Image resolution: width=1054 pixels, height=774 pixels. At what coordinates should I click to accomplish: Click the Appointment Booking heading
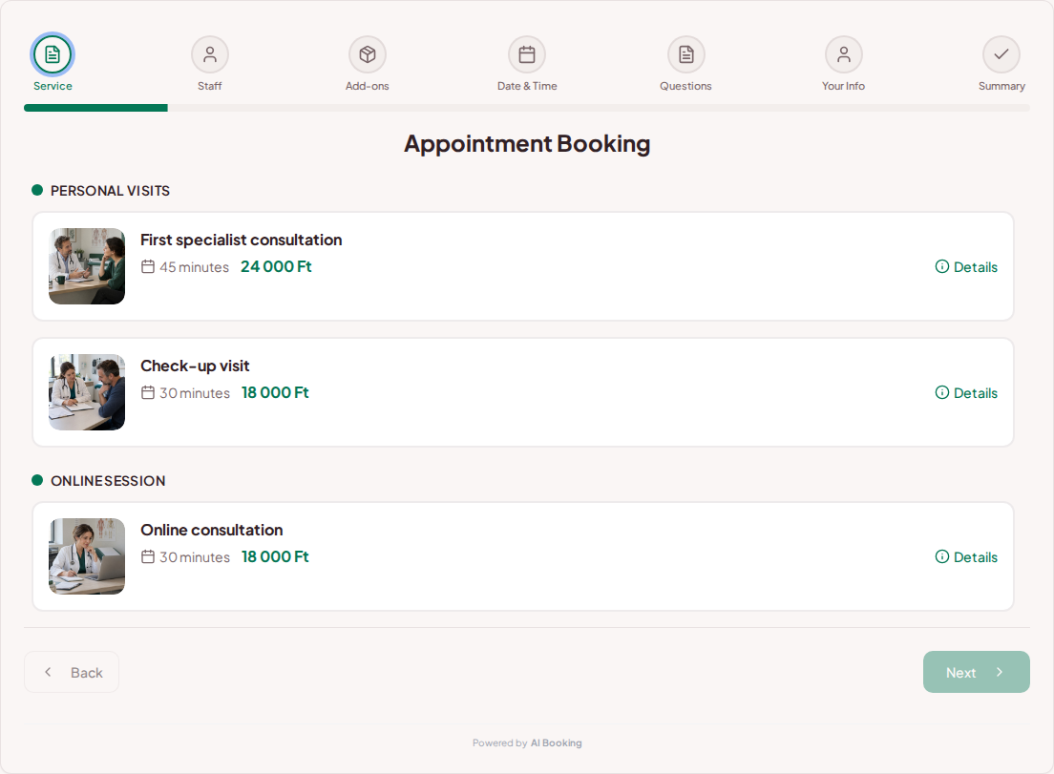pos(527,144)
